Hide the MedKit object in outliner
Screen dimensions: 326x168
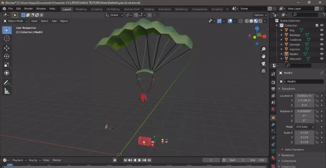(322, 54)
